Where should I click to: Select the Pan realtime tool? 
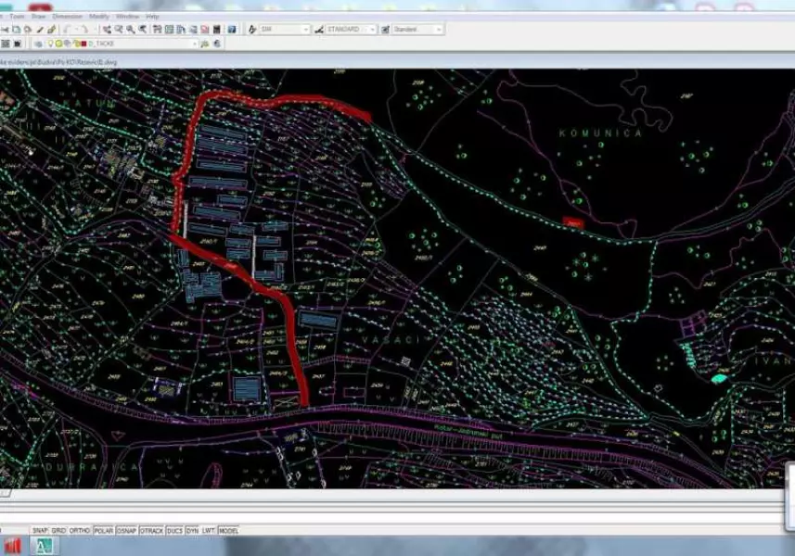pyautogui.click(x=108, y=30)
